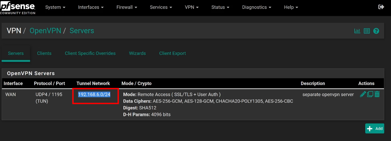The width and height of the screenshot is (391, 141).
Task: Open the Services dropdown menu
Action: click(161, 7)
